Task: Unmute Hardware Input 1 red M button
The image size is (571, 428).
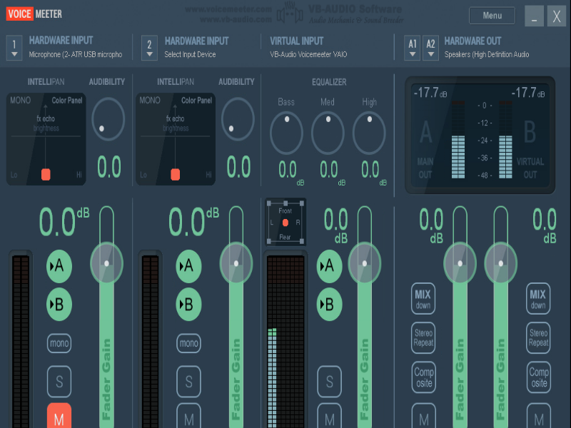Action: pyautogui.click(x=59, y=416)
